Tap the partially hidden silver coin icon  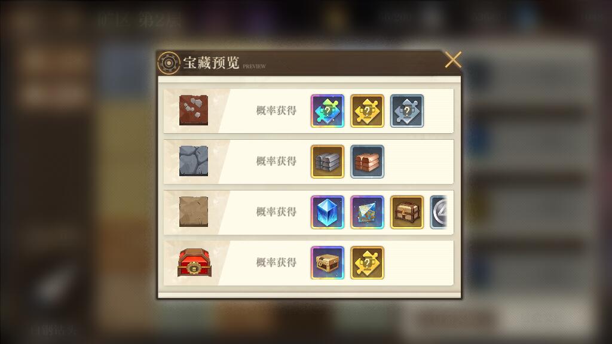[x=439, y=212]
